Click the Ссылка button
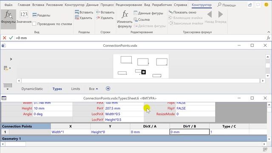Viewport: 272px width, 153px height. (142, 20)
